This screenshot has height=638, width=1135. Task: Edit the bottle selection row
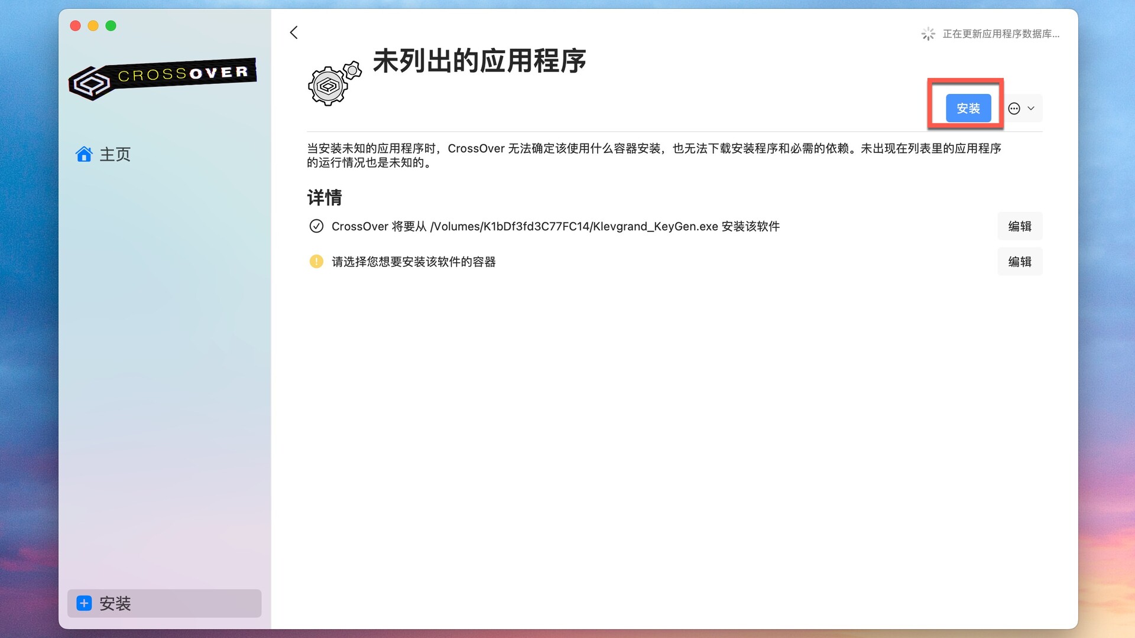1020,262
